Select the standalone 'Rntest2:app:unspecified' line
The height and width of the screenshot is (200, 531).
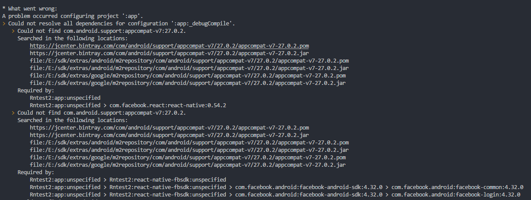click(65, 98)
